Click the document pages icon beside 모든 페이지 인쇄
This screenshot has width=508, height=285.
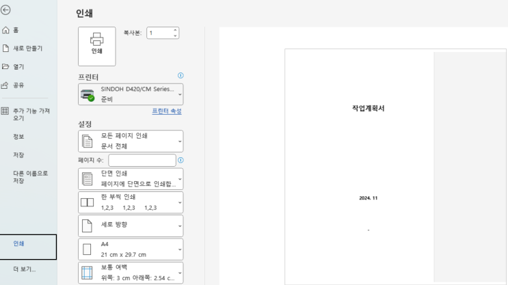[87, 141]
